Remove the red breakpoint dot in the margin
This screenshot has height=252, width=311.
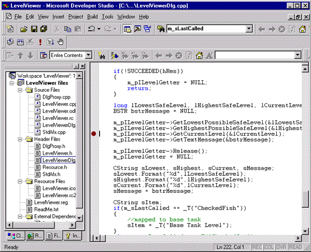click(x=94, y=134)
